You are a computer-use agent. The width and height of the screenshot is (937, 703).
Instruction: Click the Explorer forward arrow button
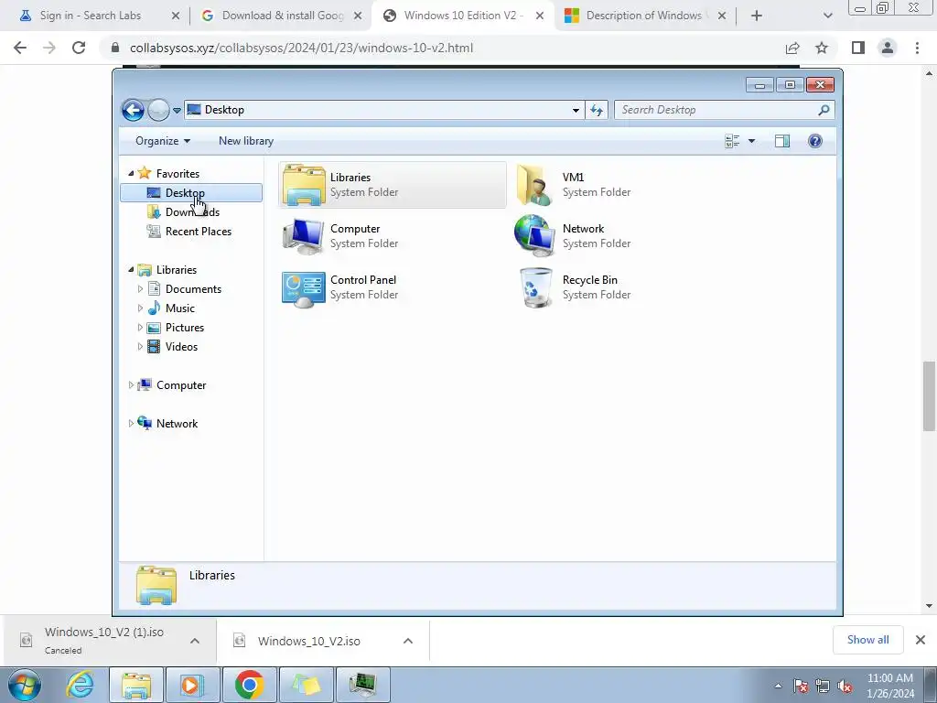[x=158, y=110]
